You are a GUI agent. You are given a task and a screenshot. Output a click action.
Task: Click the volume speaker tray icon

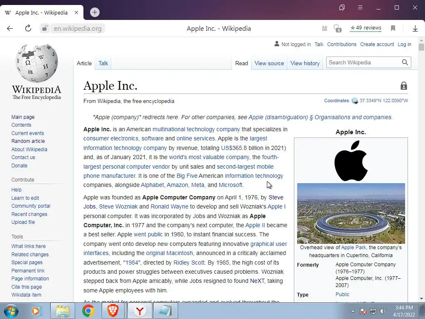(x=383, y=311)
